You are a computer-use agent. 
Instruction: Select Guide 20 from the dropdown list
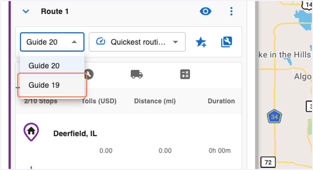point(52,65)
